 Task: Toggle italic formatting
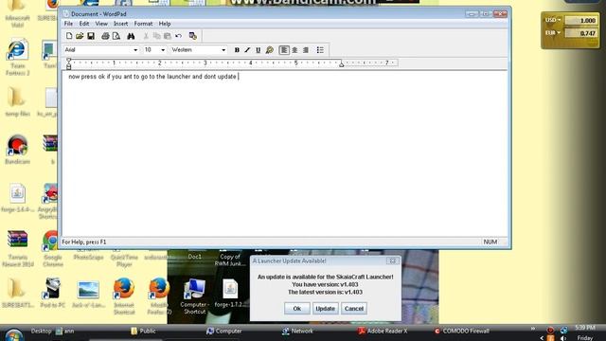coord(247,50)
